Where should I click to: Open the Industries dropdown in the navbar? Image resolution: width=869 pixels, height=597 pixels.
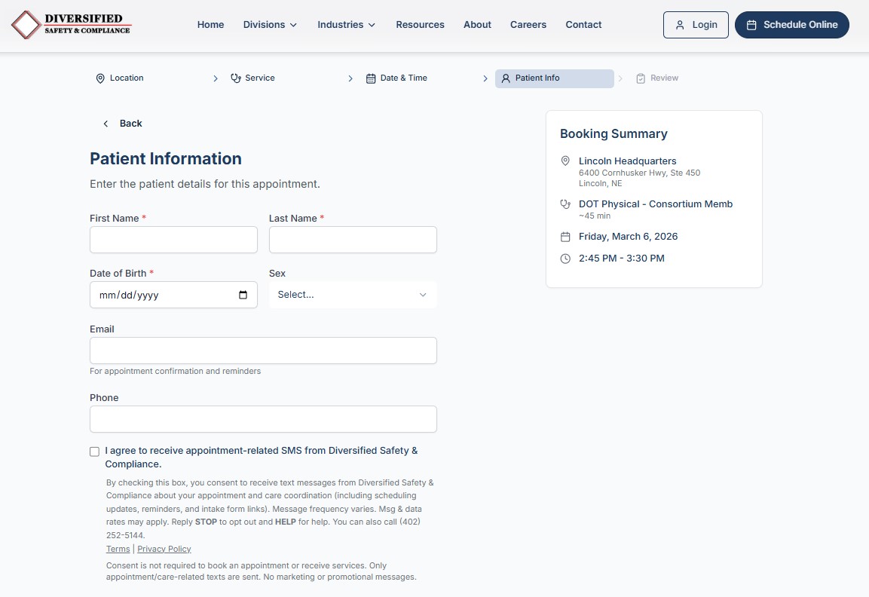click(346, 24)
